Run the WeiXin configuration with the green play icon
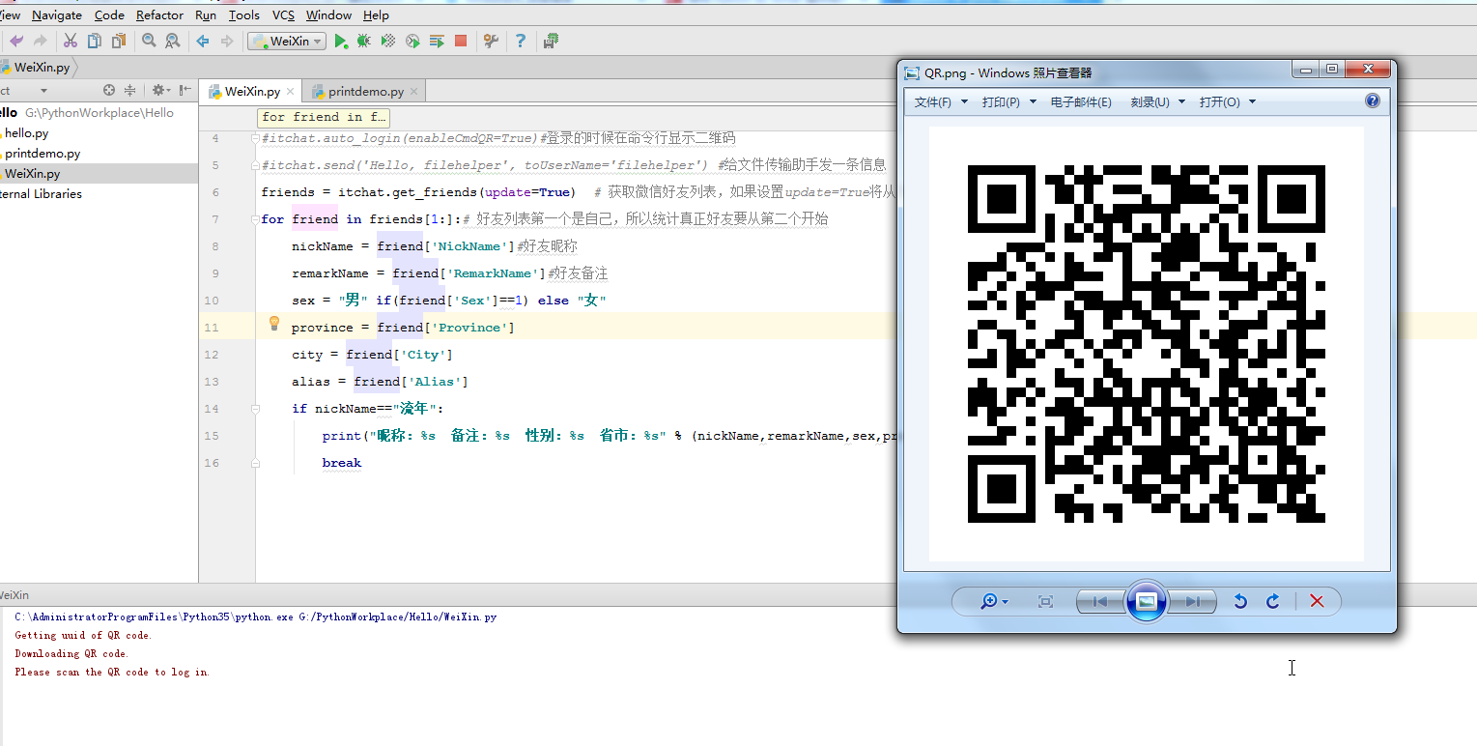The image size is (1477, 746). (x=341, y=41)
